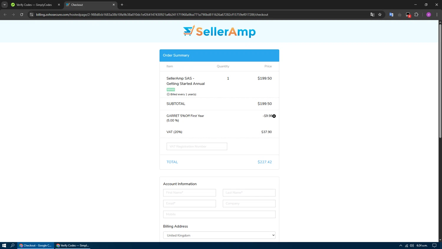The image size is (442, 249).
Task: Open Google Translate extension icon
Action: tap(391, 14)
